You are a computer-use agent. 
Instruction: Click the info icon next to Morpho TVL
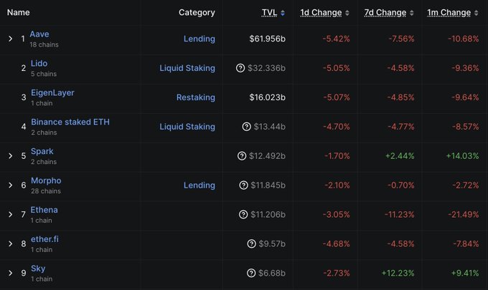242,185
